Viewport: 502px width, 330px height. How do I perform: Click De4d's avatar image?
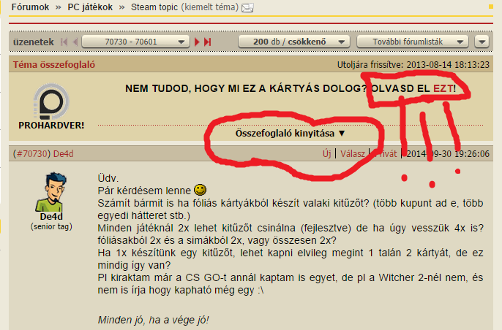(51, 192)
